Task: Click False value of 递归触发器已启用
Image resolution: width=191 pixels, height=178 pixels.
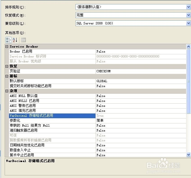Action: pos(101,130)
